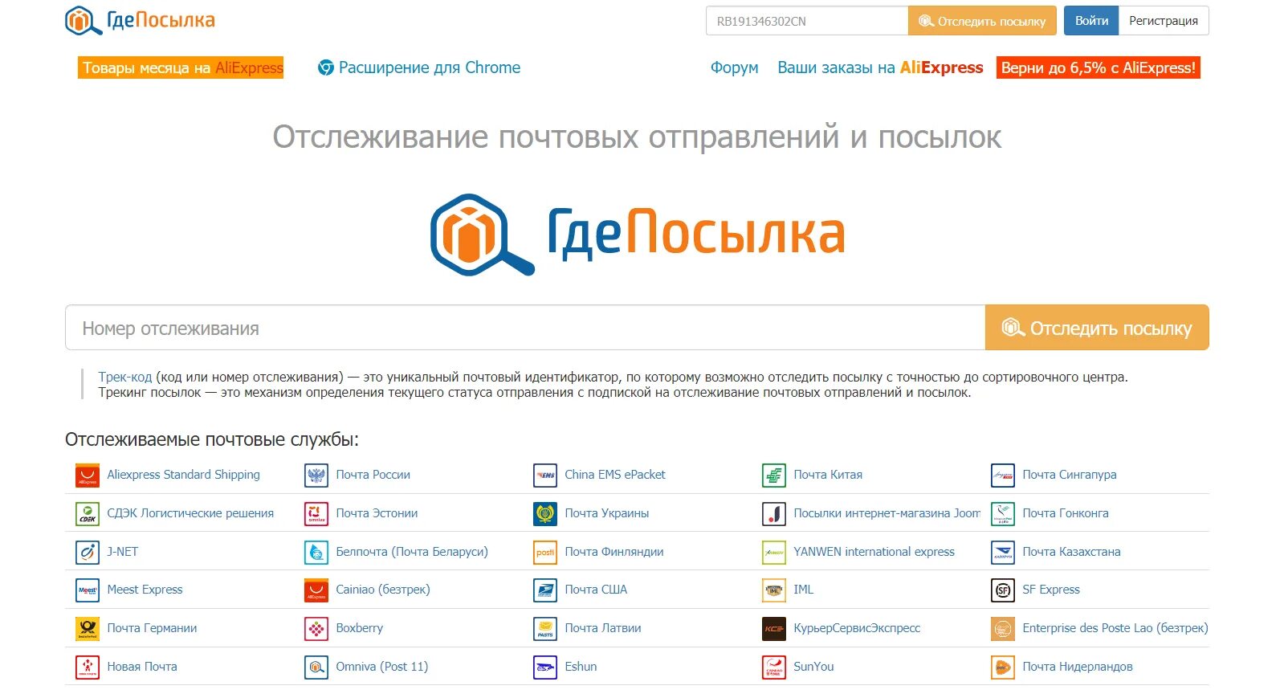Image resolution: width=1280 pixels, height=694 pixels.
Task: Click the large central ГдеПосылка logo
Action: [x=638, y=235]
